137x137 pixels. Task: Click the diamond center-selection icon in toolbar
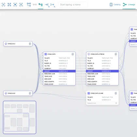[x=21, y=5]
